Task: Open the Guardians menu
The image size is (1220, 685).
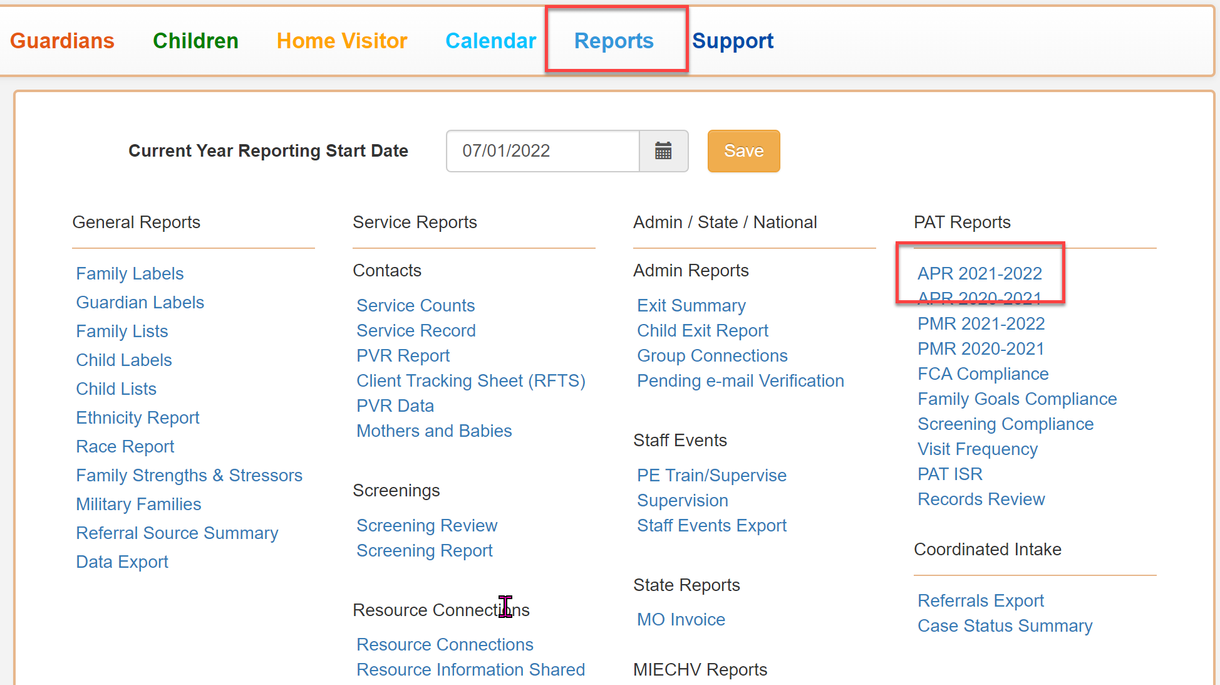Action: point(62,41)
